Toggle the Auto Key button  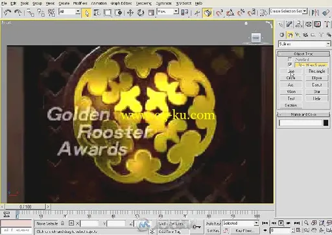[x=213, y=223]
